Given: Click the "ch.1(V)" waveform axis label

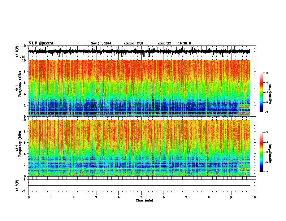Looking at the screenshot, I should (x=17, y=51).
